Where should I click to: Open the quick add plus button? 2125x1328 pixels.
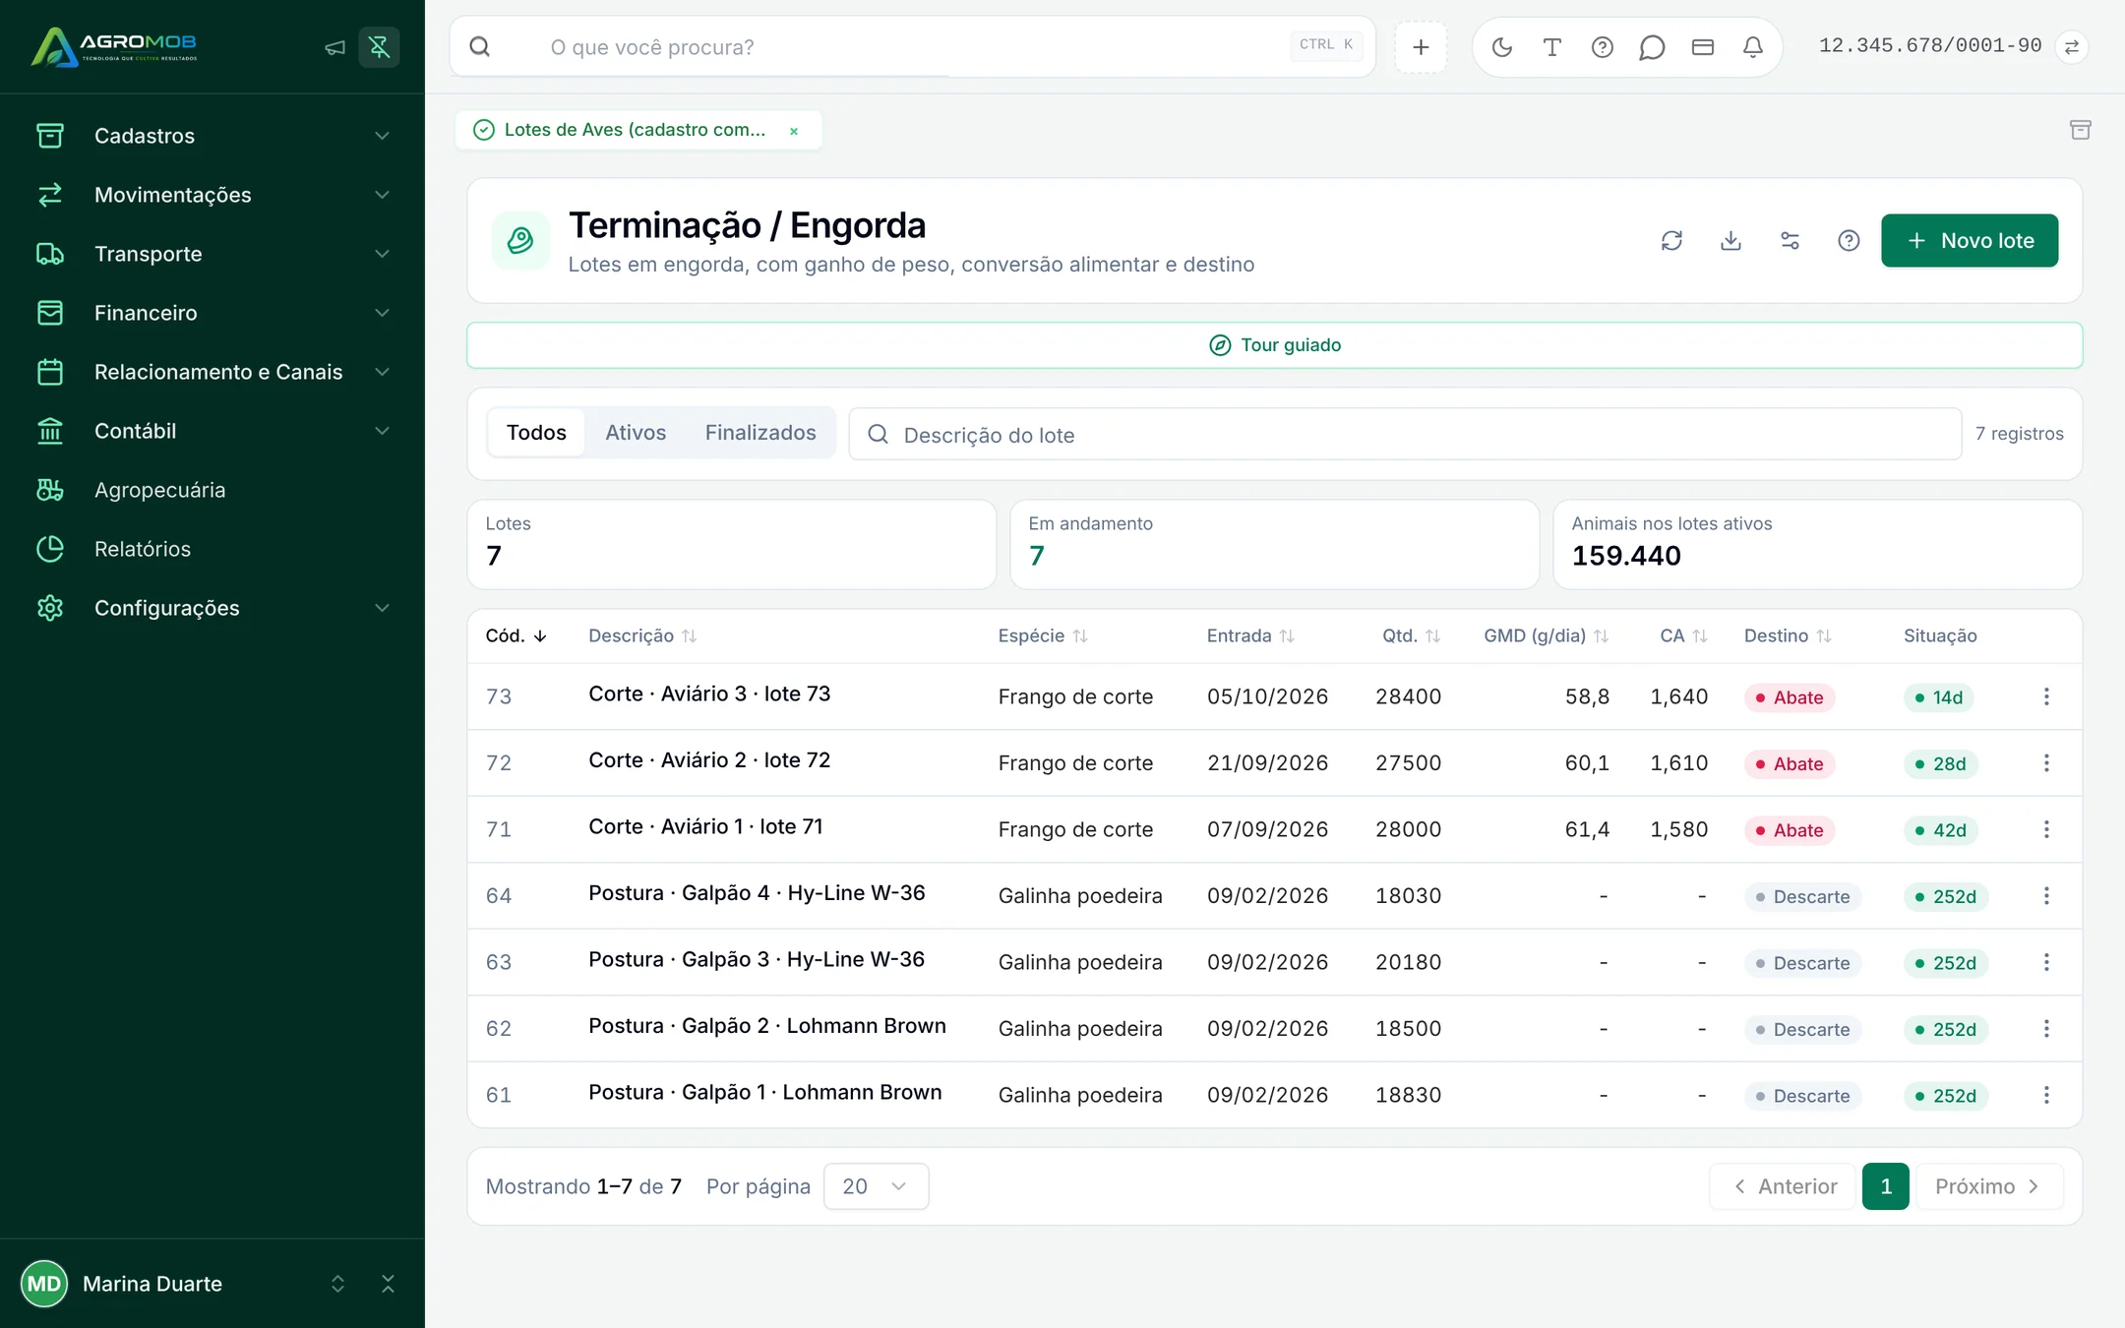click(x=1421, y=47)
